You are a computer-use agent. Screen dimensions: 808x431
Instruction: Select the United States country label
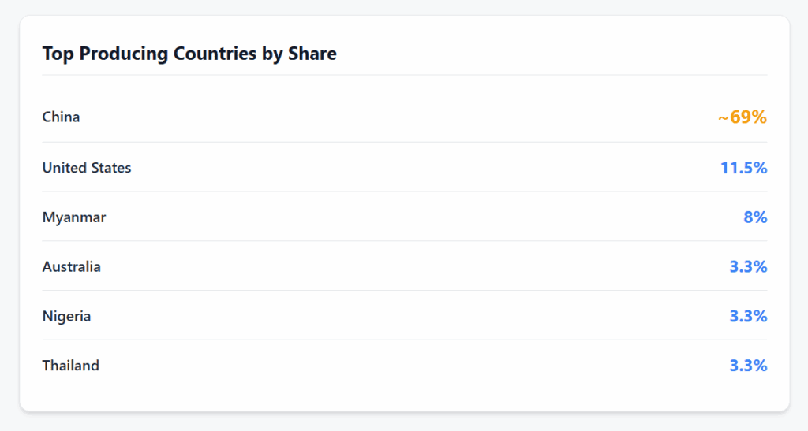(87, 167)
